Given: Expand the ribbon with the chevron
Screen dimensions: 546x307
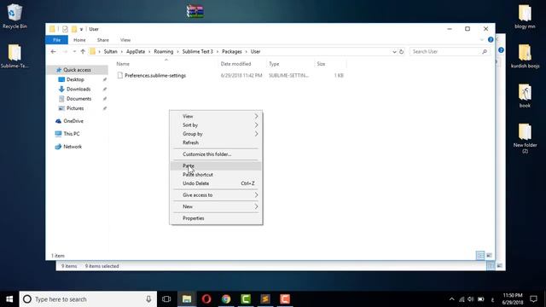Looking at the screenshot, I should click(482, 40).
